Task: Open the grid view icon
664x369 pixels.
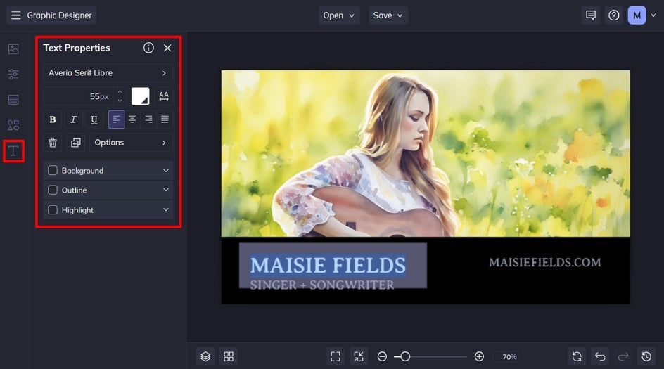Action: pos(229,357)
